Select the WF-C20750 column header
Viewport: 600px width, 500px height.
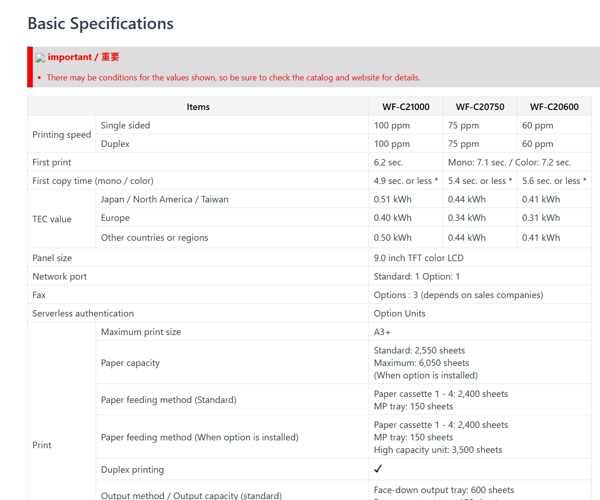point(480,107)
